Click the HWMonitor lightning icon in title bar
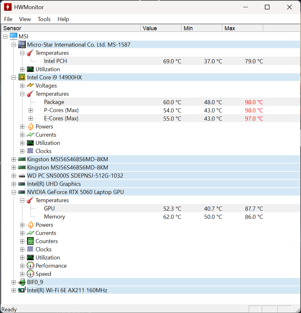The height and width of the screenshot is (313, 301). point(8,7)
